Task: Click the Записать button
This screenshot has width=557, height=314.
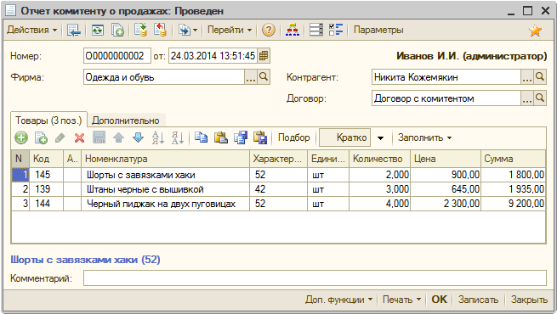Action: 478,300
